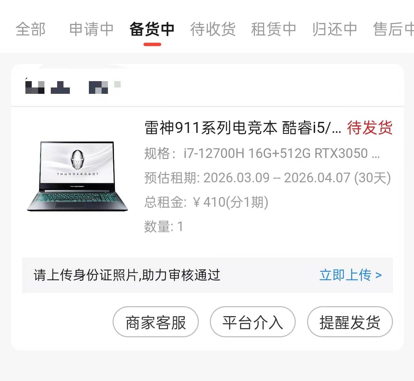Select the 备货中 tab
414x381 pixels.
click(152, 29)
